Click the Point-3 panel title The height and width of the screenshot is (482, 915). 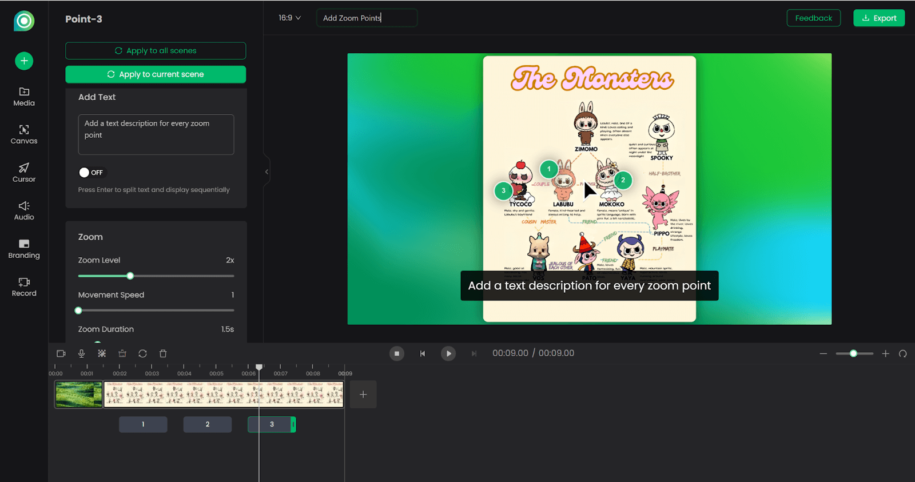click(x=83, y=19)
